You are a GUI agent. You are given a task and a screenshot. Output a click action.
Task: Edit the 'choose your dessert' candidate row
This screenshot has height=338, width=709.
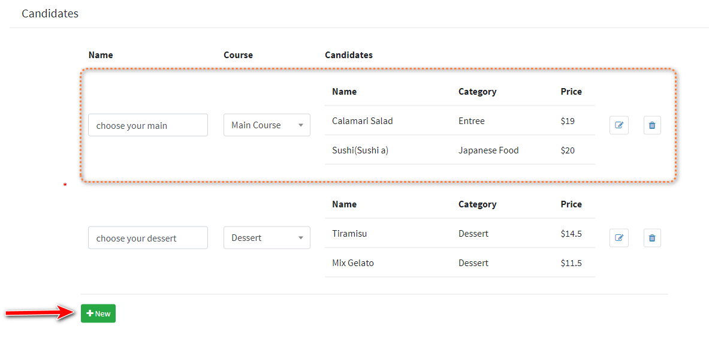619,238
